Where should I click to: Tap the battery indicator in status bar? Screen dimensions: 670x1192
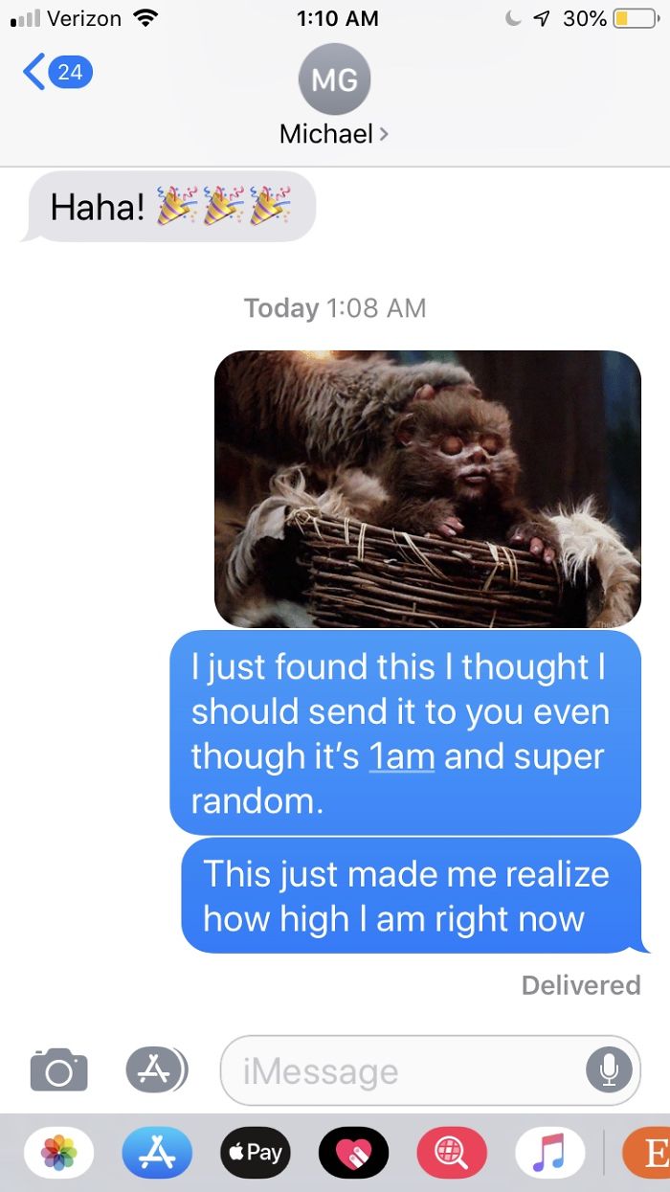(632, 18)
